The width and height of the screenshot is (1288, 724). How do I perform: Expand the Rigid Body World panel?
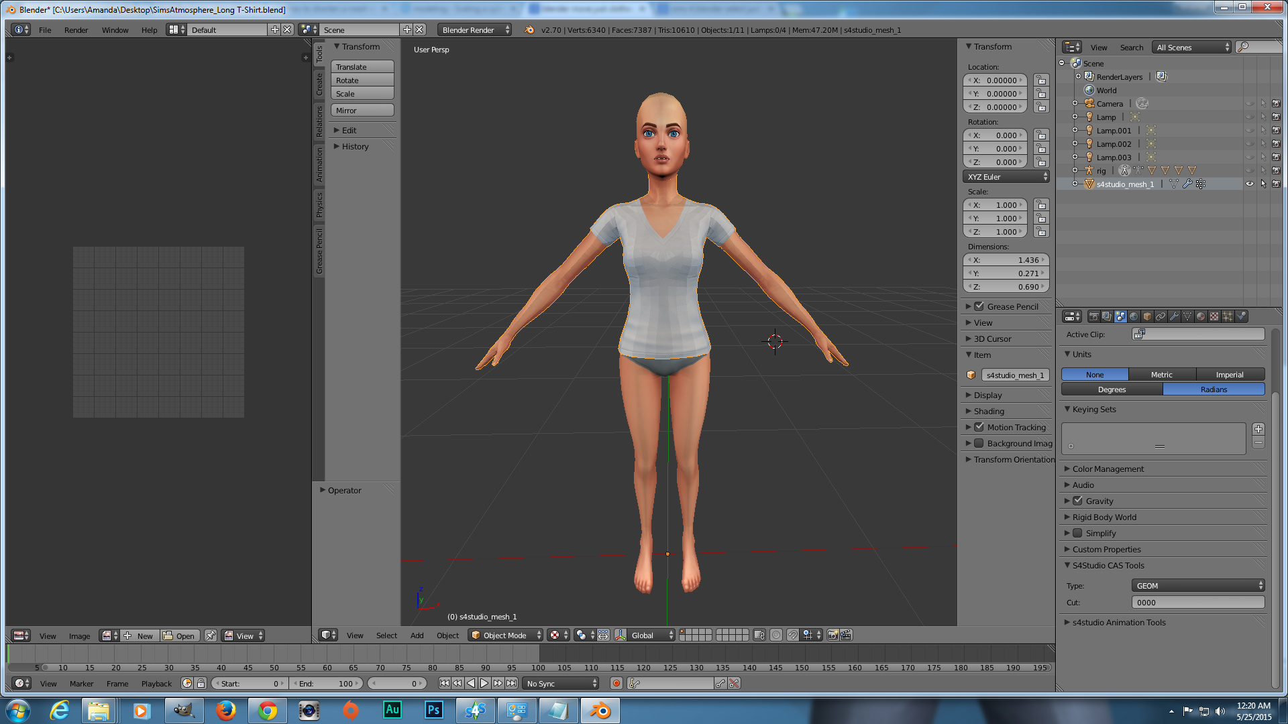(1104, 517)
